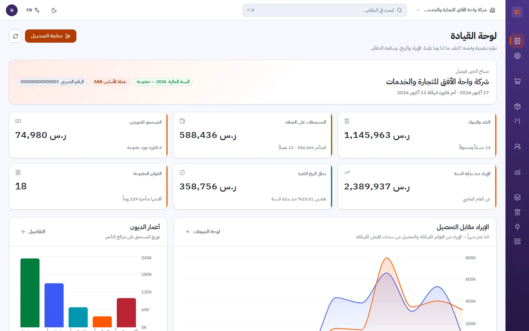529x331 pixels.
Task: Open the target icon in the sidebar
Action: click(517, 56)
